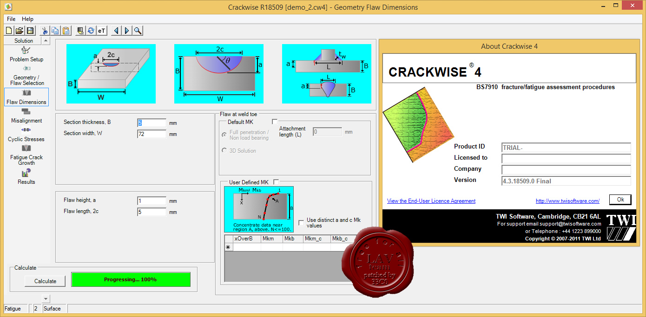Click the Calculate button
The width and height of the screenshot is (646, 317).
click(x=45, y=281)
